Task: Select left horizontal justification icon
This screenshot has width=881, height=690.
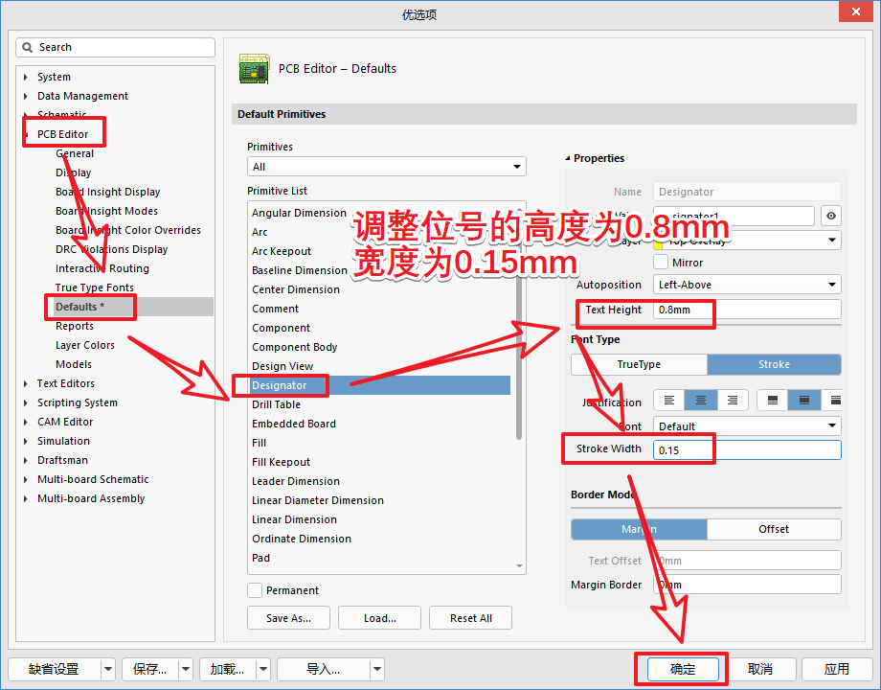Action: [x=668, y=401]
